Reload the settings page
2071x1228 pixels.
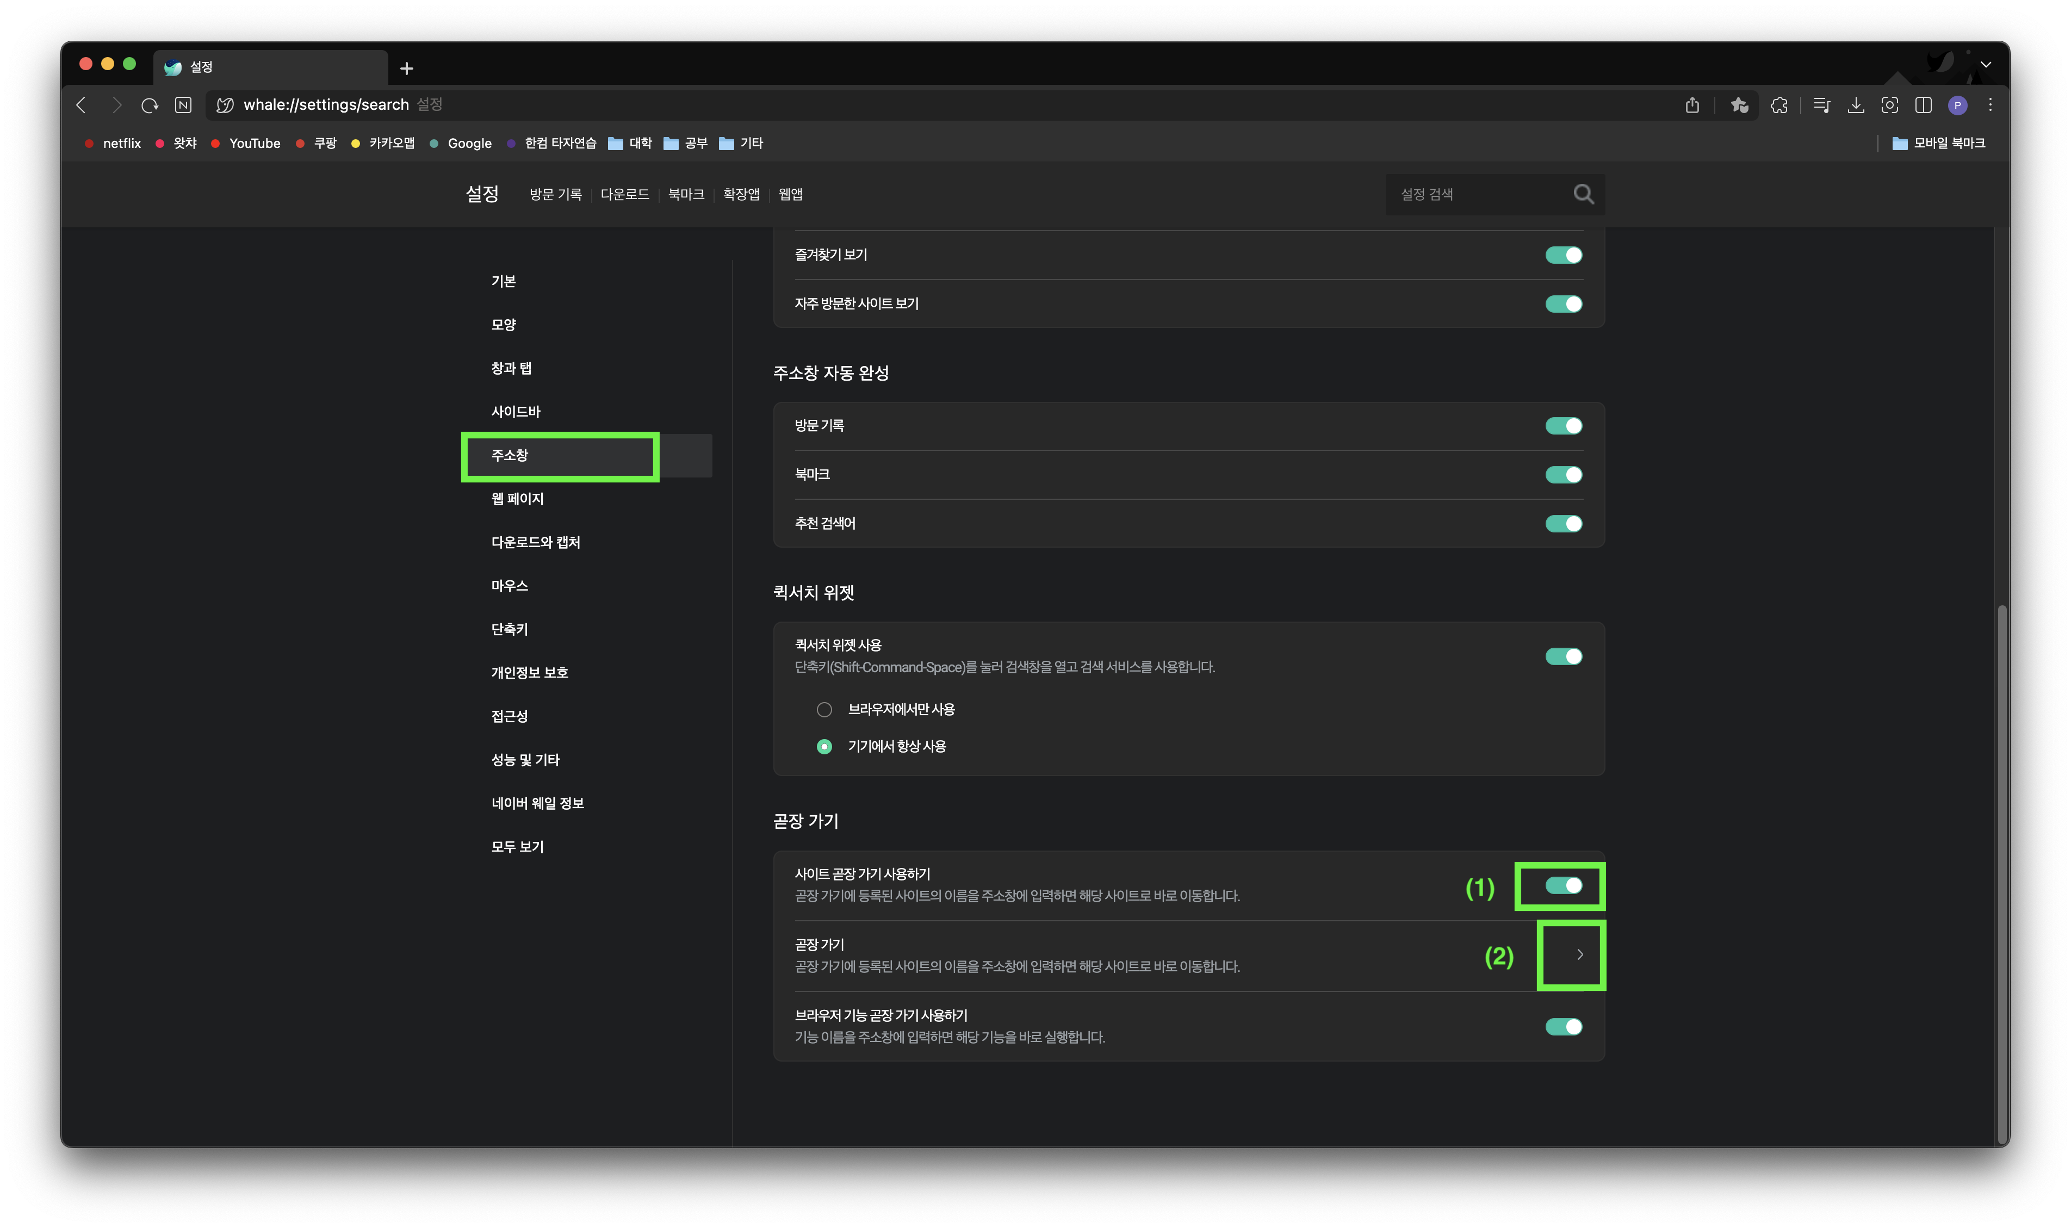coord(150,105)
